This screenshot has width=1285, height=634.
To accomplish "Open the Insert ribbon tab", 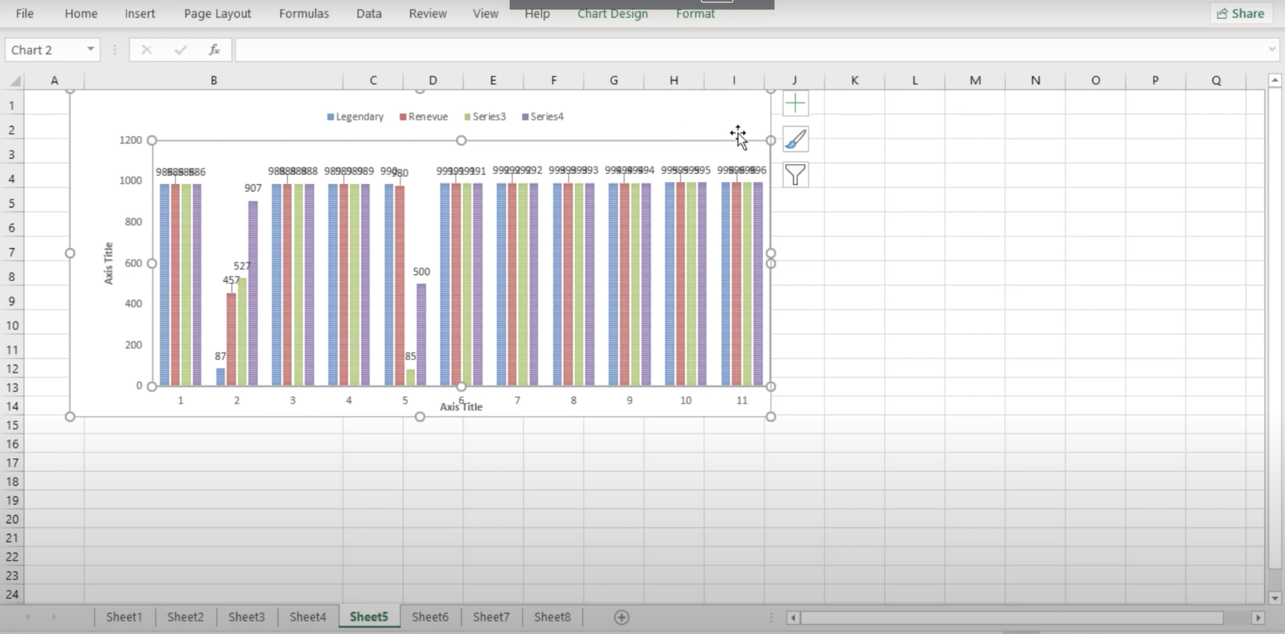I will click(x=140, y=14).
